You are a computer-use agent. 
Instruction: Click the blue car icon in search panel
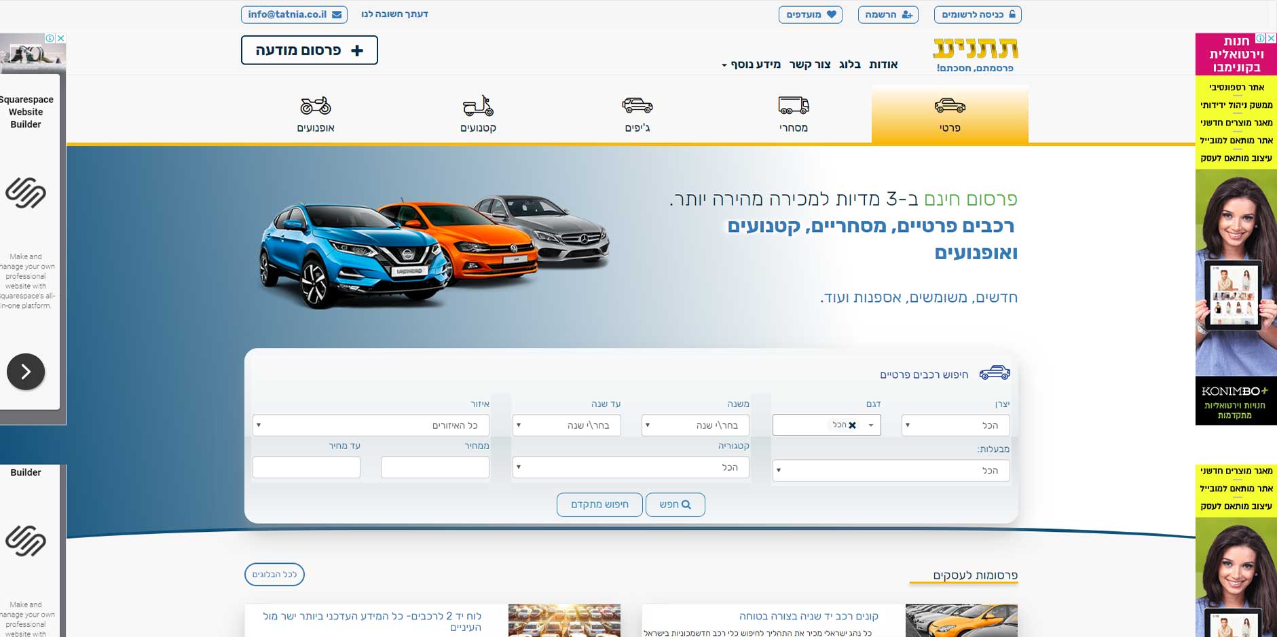[x=995, y=373]
